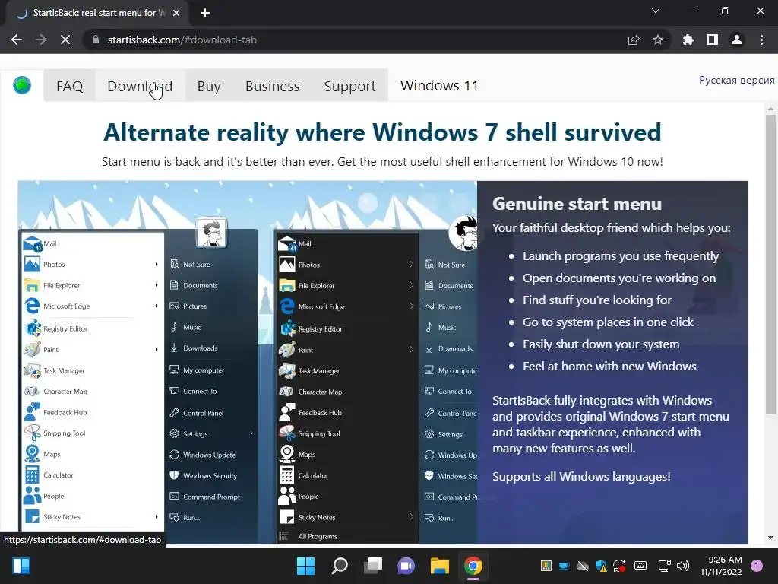Viewport: 778px width, 584px height.
Task: Open notifications badge showing 1
Action: pyautogui.click(x=757, y=566)
